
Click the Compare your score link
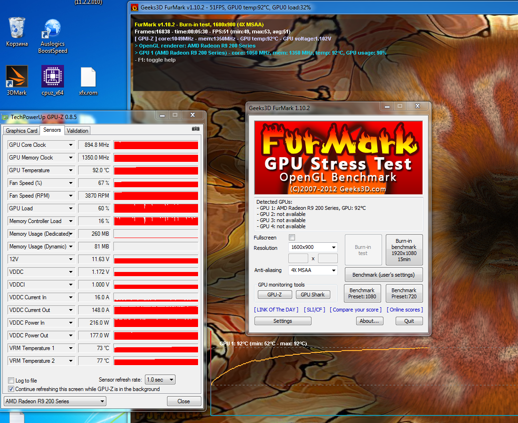click(356, 310)
